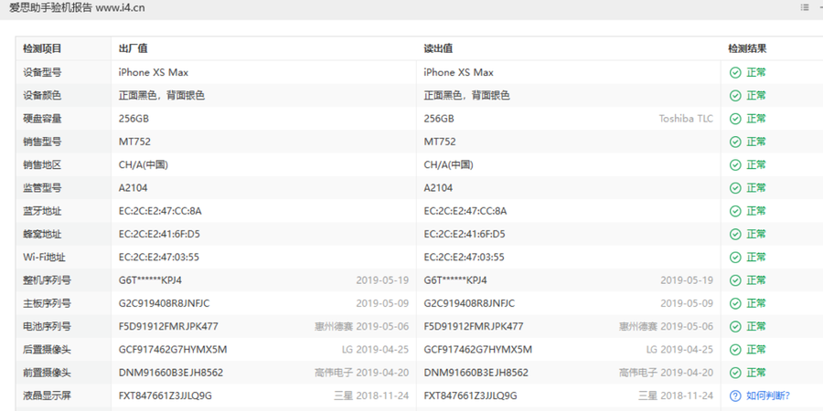Click factory cellular address EC:2C:E2:41:6F:D5
823x411 pixels.
(159, 234)
